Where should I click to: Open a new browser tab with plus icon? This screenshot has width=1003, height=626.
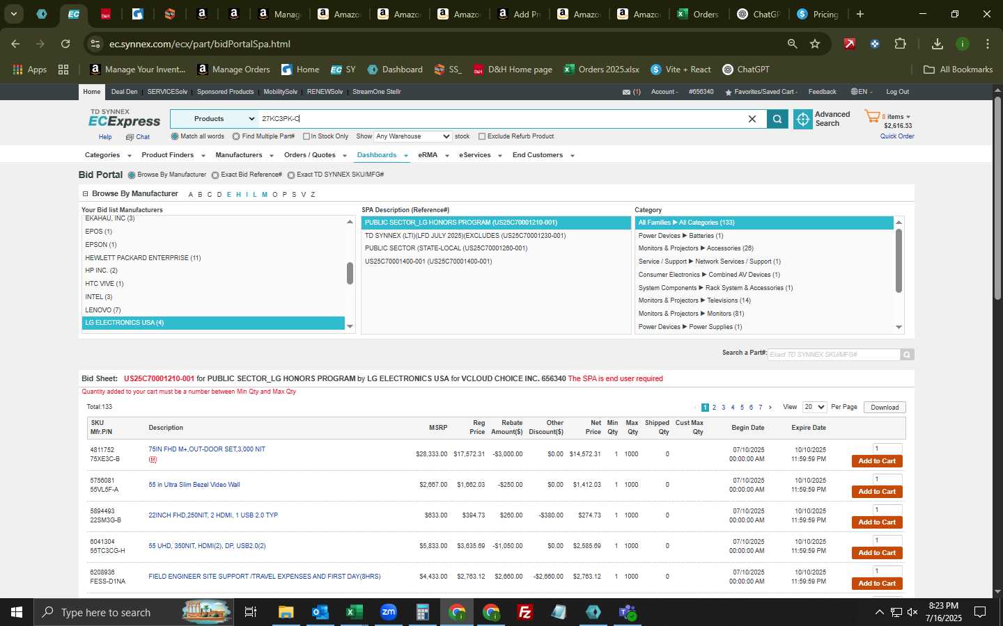click(x=860, y=14)
